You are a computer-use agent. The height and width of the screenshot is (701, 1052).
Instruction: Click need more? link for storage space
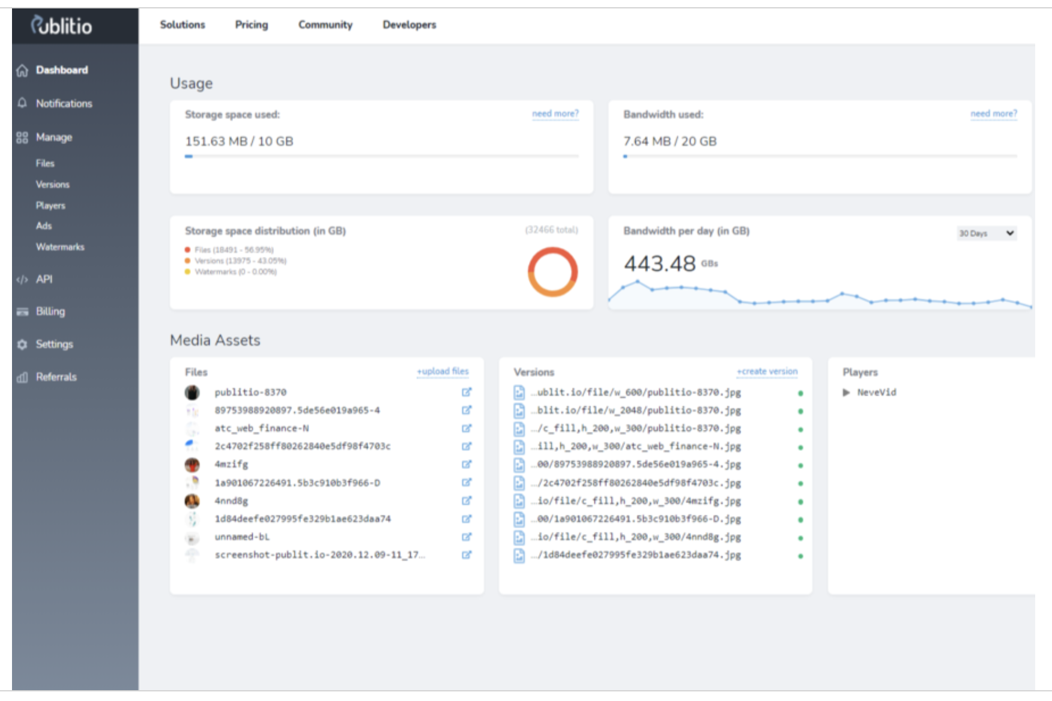(x=555, y=113)
